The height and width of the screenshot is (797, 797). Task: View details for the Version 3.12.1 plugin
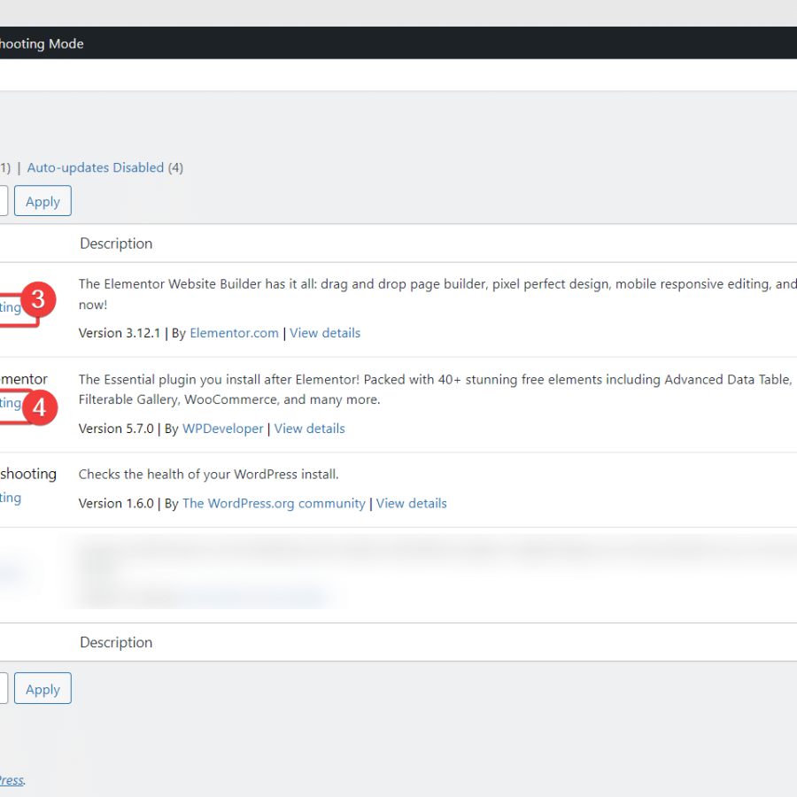click(325, 333)
